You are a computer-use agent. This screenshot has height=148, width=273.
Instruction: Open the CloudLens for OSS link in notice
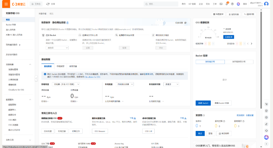pos(93,77)
